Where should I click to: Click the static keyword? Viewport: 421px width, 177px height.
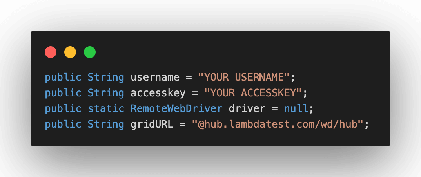click(106, 108)
